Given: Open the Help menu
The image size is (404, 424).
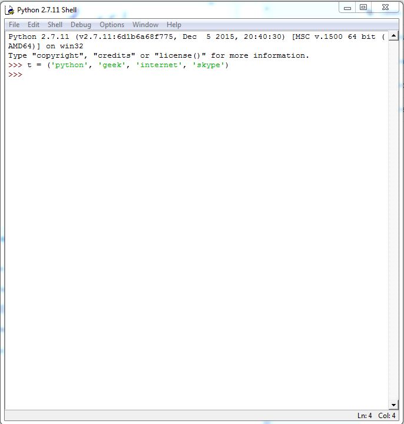Looking at the screenshot, I should 174,25.
